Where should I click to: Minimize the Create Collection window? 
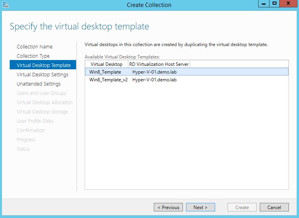click(x=263, y=4)
